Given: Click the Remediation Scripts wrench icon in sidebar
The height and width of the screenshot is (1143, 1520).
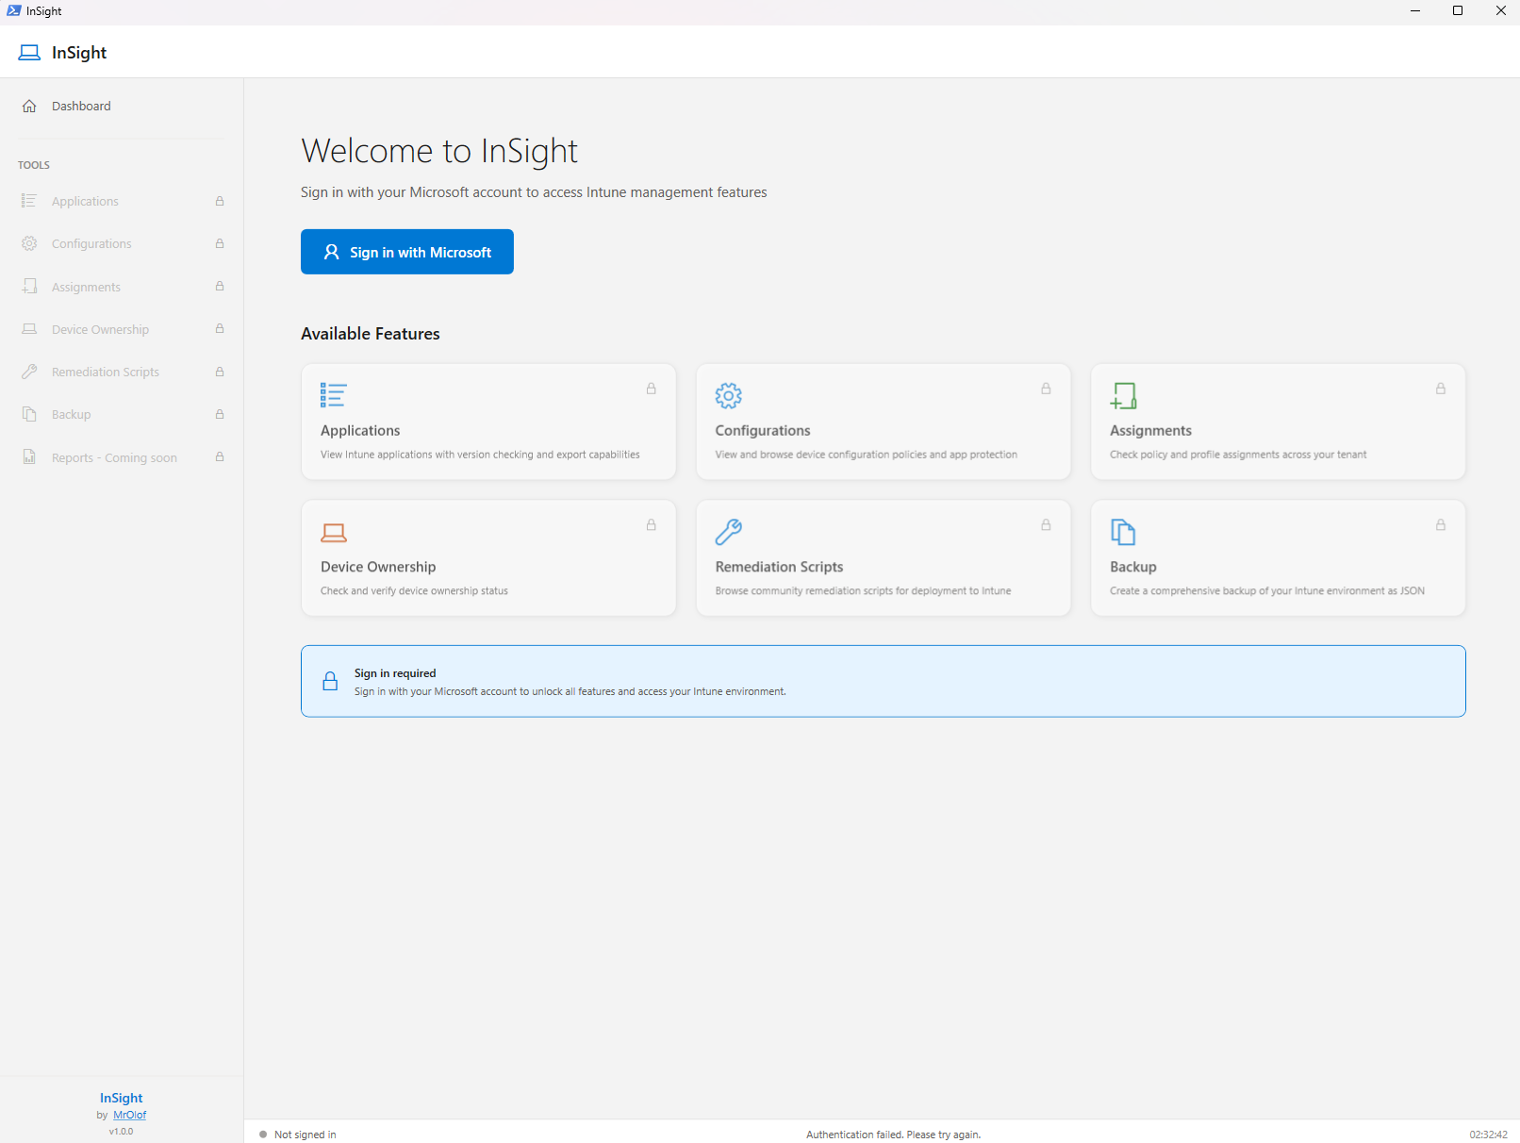Looking at the screenshot, I should [29, 372].
